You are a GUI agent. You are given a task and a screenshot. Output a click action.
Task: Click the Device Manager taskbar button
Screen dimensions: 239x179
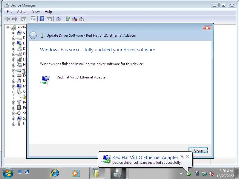point(118,173)
